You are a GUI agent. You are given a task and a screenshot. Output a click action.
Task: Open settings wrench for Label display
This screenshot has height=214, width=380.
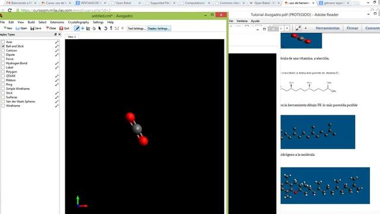coord(57,67)
